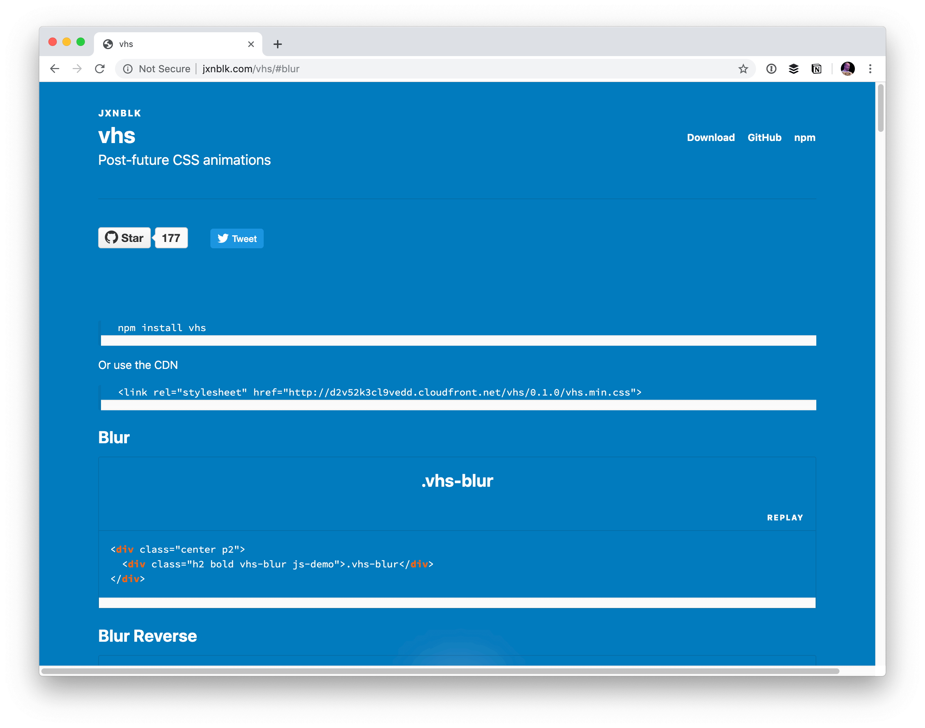This screenshot has width=925, height=728.
Task: Star the repo on GitHub
Action: (124, 238)
